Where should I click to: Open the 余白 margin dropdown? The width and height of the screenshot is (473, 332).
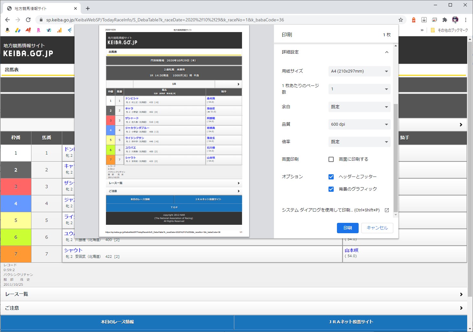coord(360,107)
